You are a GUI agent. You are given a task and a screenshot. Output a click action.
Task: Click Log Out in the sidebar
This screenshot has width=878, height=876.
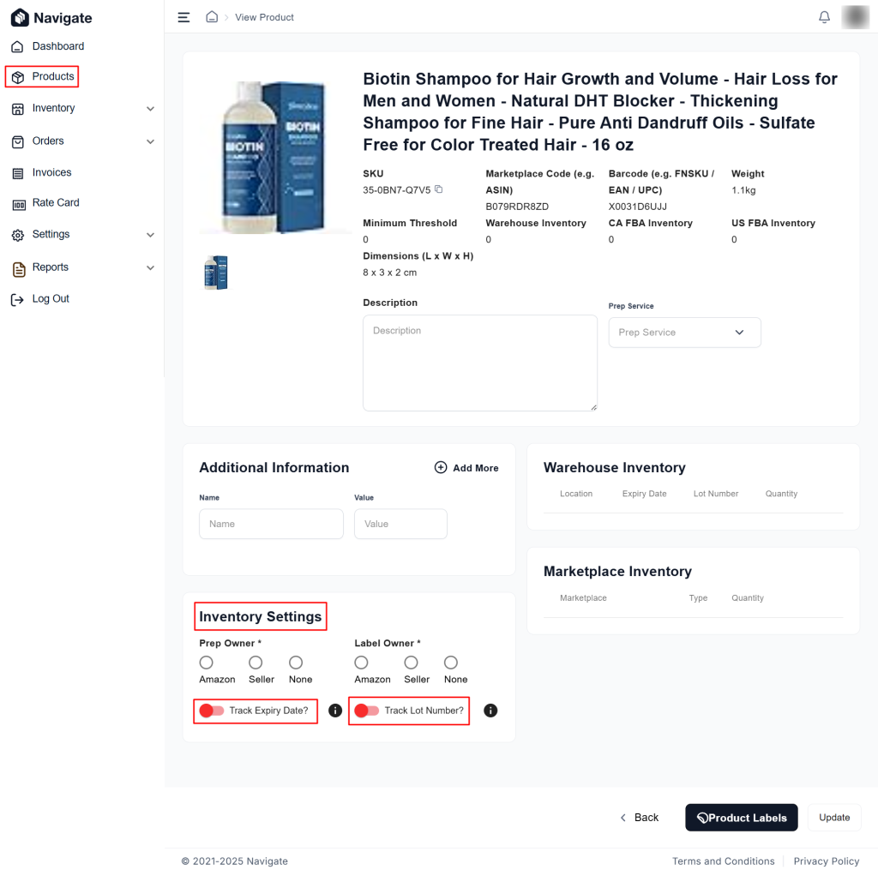pyautogui.click(x=51, y=298)
